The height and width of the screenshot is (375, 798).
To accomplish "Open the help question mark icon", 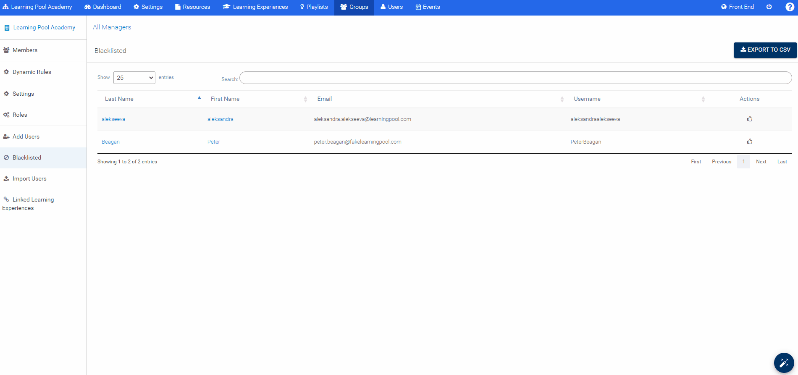I will pyautogui.click(x=790, y=7).
